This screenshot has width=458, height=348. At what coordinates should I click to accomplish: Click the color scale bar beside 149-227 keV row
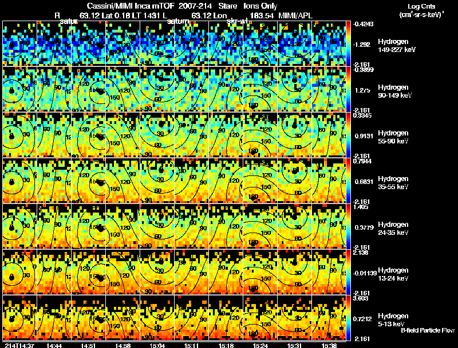tap(348, 43)
